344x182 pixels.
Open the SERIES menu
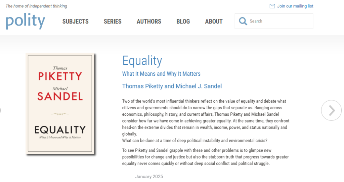click(x=113, y=22)
